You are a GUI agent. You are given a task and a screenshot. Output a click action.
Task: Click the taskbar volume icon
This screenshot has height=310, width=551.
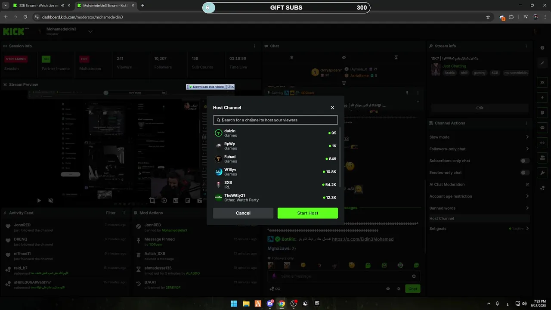[x=524, y=304]
